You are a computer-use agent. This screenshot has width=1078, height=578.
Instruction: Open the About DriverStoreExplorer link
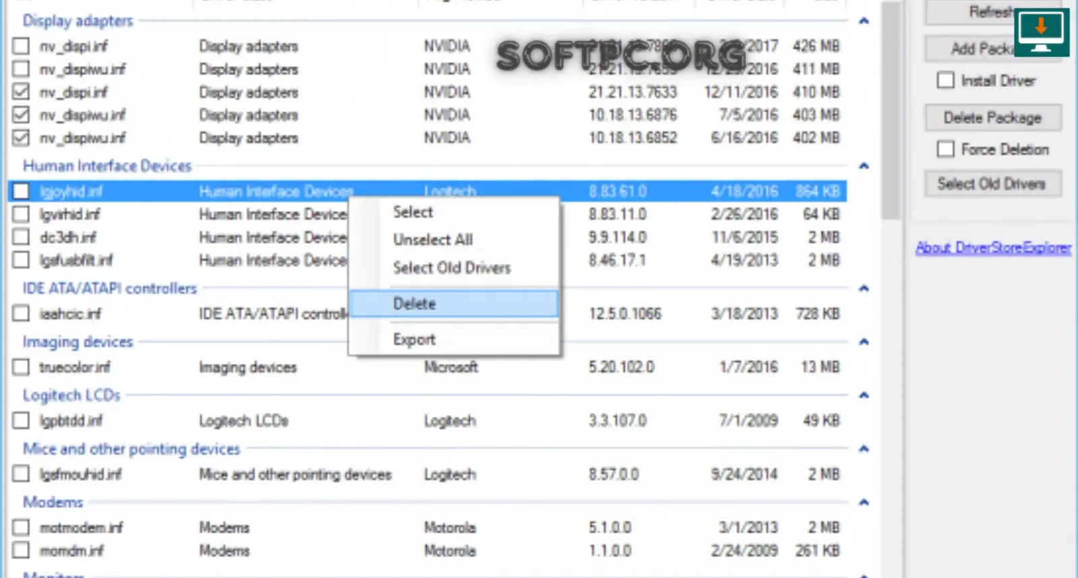coord(993,248)
